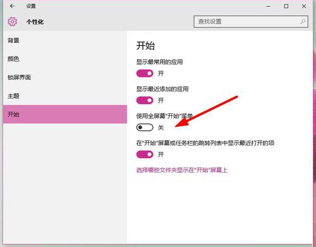The width and height of the screenshot is (316, 247).
Task: Go back using the arrow icon
Action: click(x=12, y=6)
